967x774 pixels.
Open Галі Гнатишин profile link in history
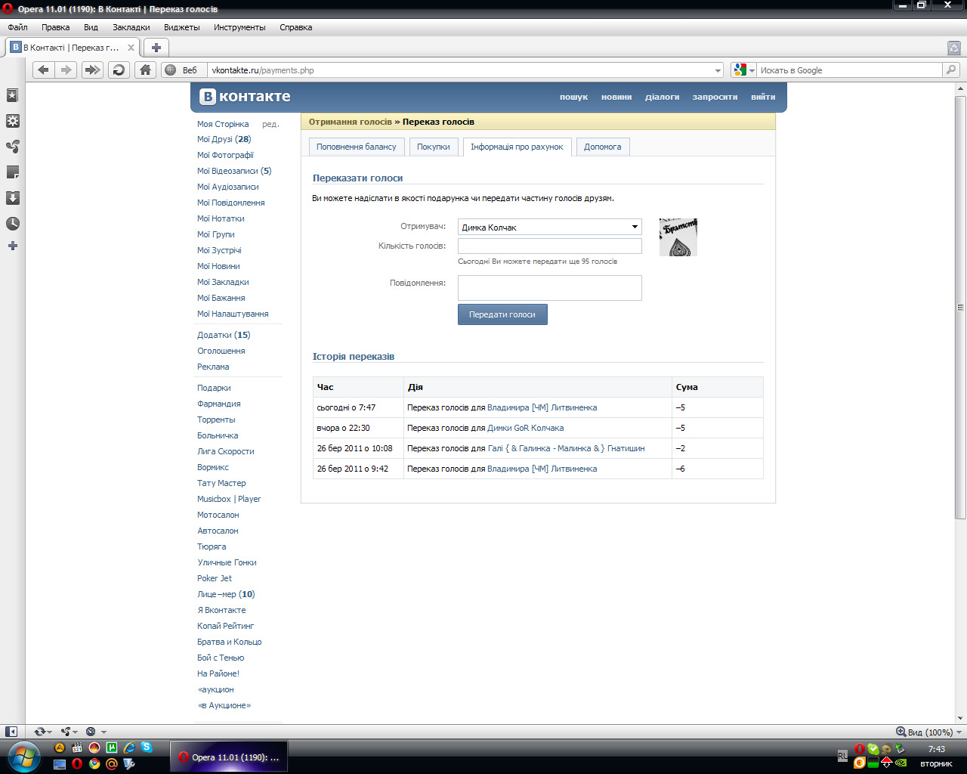pyautogui.click(x=567, y=448)
